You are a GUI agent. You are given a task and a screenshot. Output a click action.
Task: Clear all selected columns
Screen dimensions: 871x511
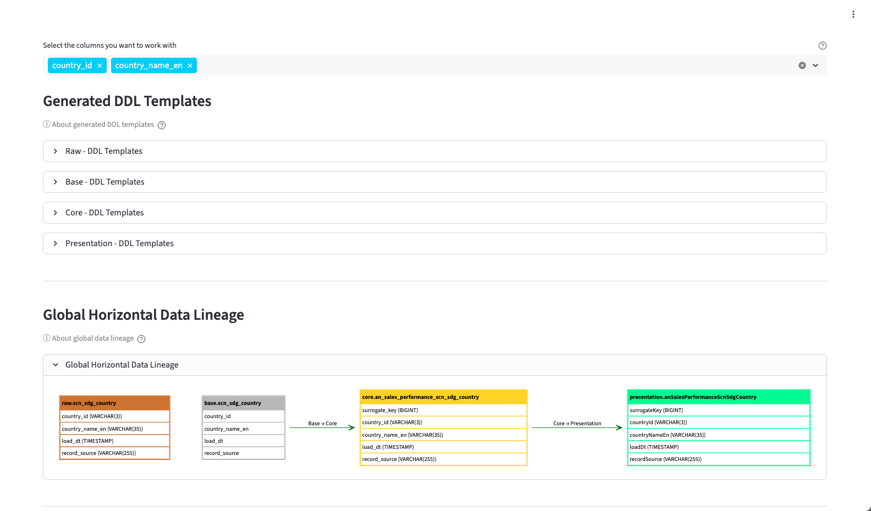point(802,65)
